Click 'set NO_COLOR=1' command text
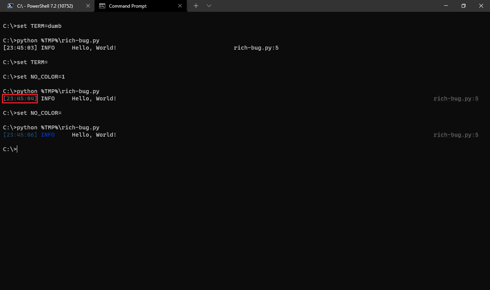The width and height of the screenshot is (490, 290). point(41,77)
